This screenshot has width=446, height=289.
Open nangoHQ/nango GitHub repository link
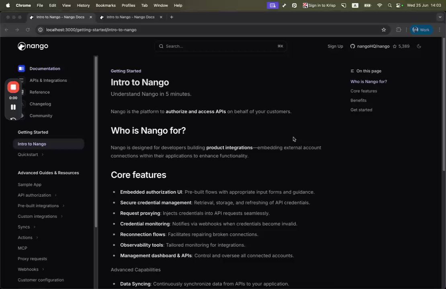370,46
